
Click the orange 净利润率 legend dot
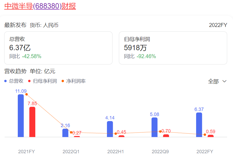pos(63,81)
